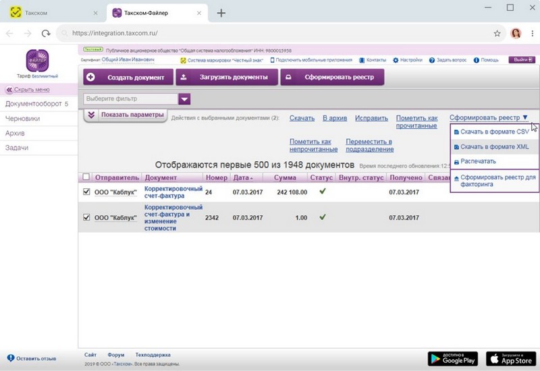Click the settings gear icon labeled Настройки
The height and width of the screenshot is (371, 540).
396,60
